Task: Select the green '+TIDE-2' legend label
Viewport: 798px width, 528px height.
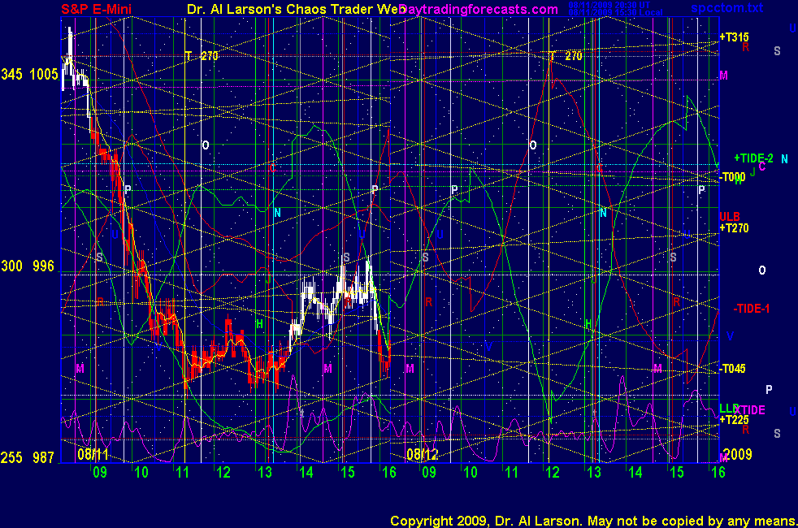Action: (753, 158)
